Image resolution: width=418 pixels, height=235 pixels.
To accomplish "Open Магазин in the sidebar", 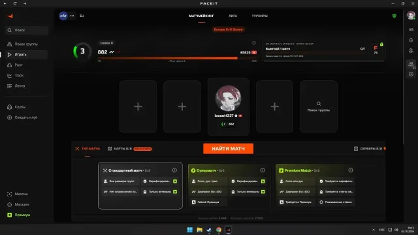I will [x=26, y=204].
